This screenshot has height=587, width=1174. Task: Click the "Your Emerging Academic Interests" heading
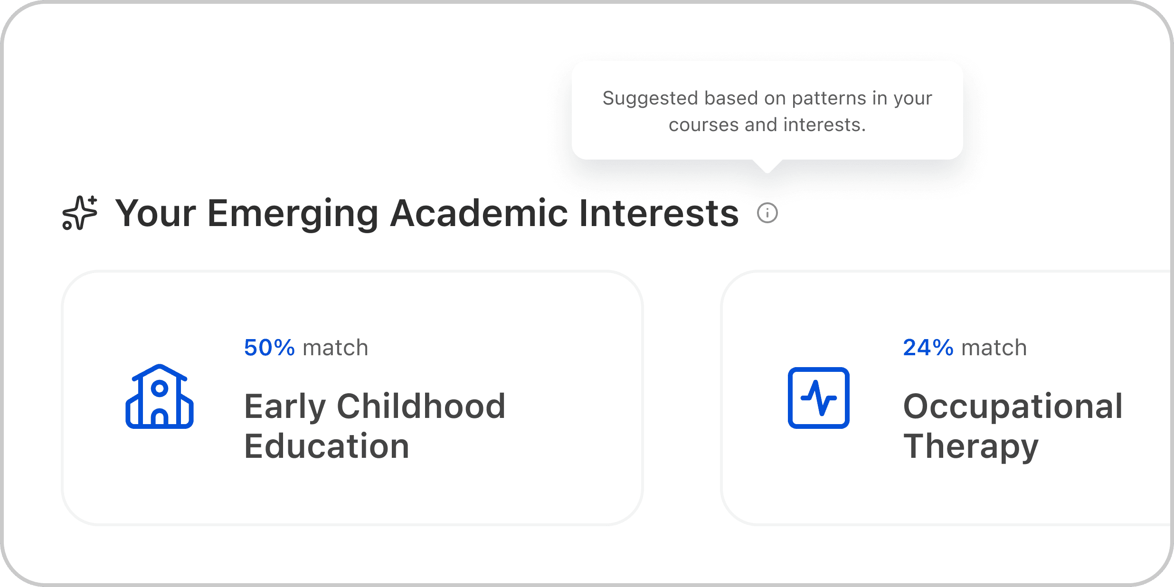(x=426, y=213)
